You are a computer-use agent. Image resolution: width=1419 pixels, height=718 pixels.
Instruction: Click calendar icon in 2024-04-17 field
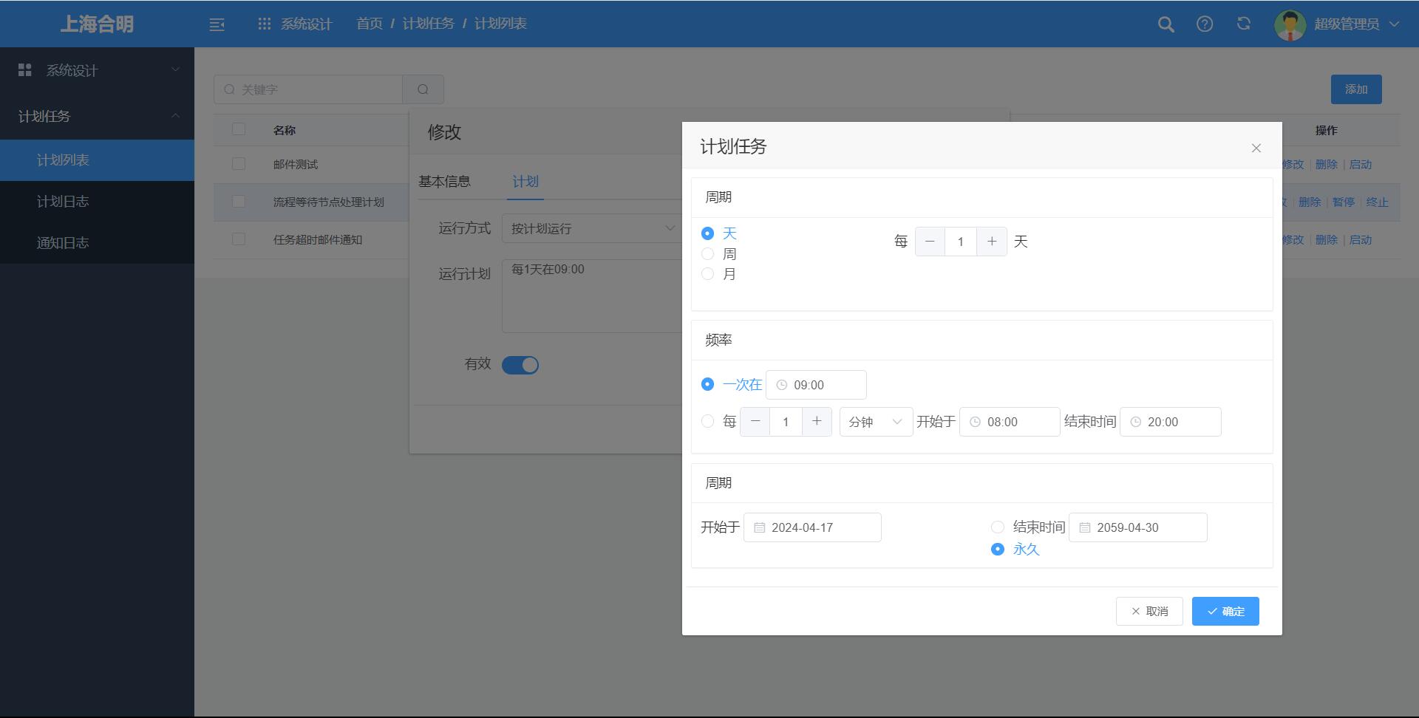[759, 527]
